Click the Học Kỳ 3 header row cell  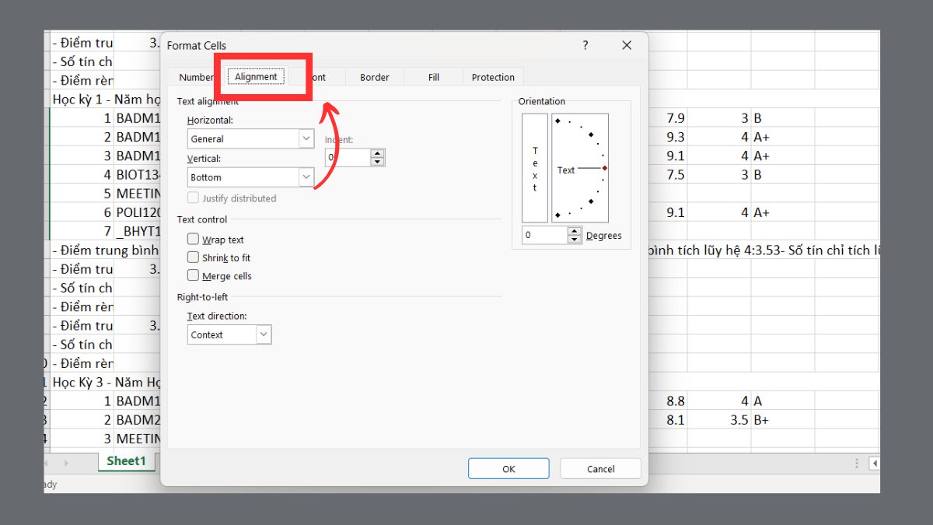(105, 382)
